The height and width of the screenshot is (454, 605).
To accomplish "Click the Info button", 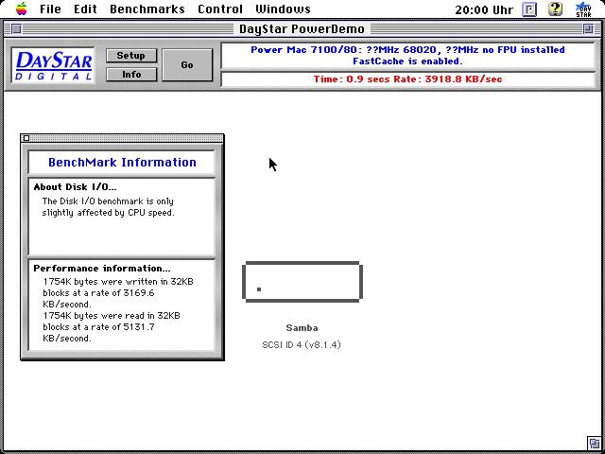I will click(x=131, y=75).
